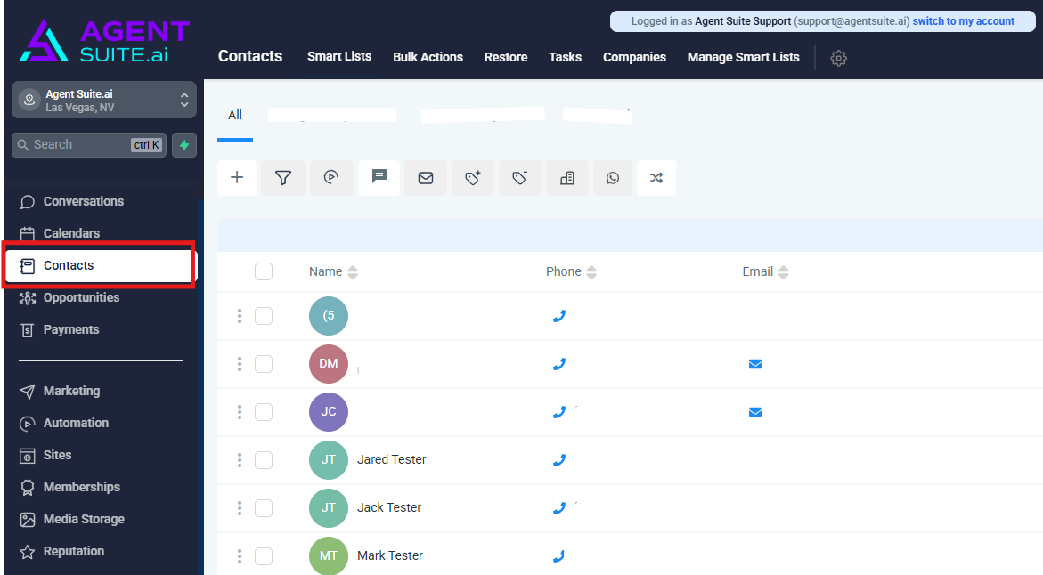Viewport: 1043px width, 575px height.
Task: Click switch to my account link
Action: 963,21
